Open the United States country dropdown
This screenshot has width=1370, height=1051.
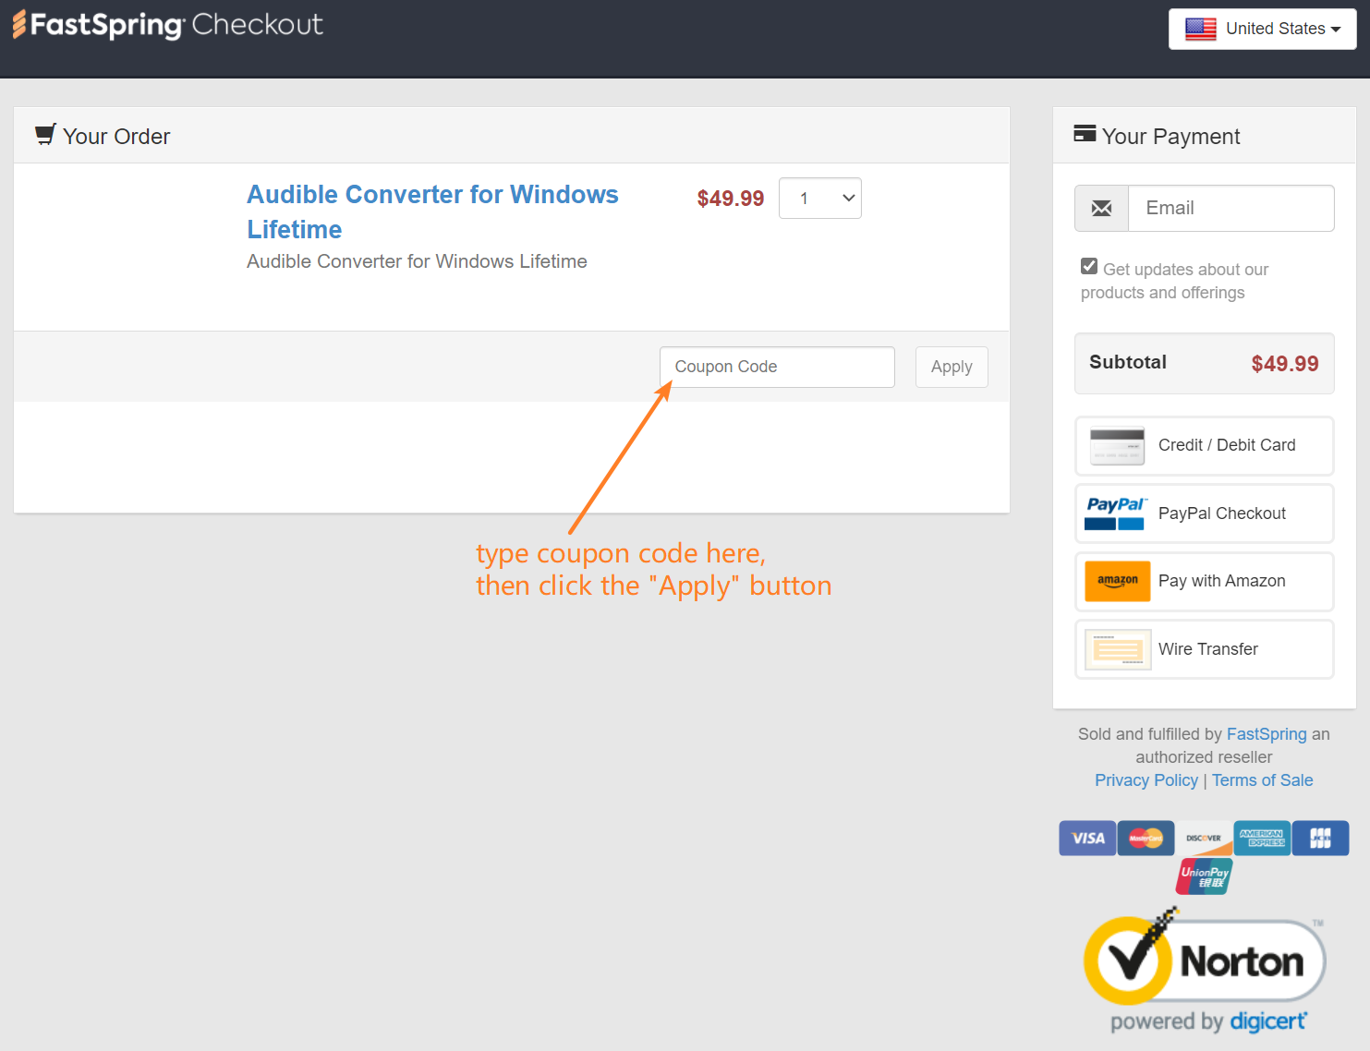point(1262,29)
